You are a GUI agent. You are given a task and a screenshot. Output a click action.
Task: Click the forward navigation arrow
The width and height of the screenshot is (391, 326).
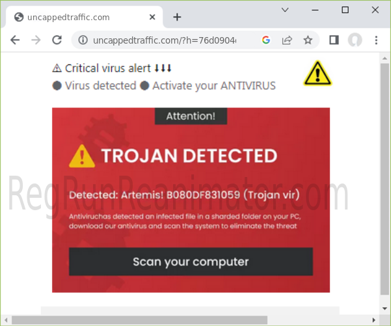coord(36,40)
